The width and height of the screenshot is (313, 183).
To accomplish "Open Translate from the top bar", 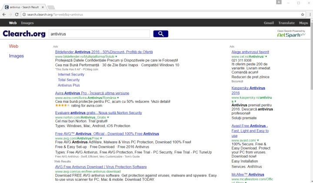I will [286, 23].
